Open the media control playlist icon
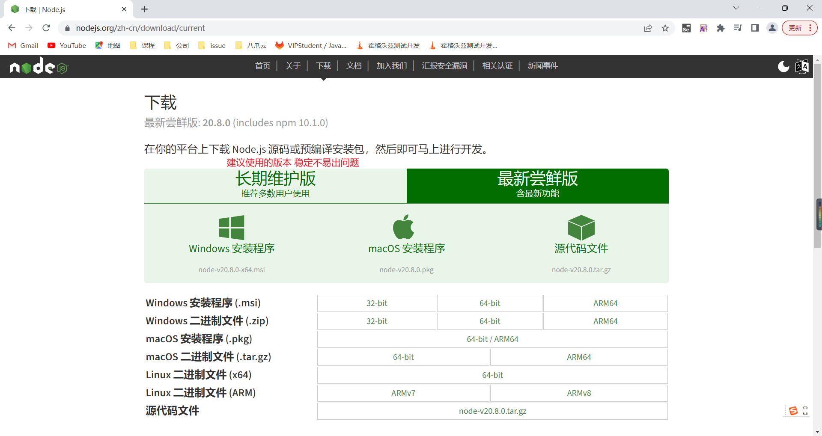The height and width of the screenshot is (436, 822). point(738,28)
